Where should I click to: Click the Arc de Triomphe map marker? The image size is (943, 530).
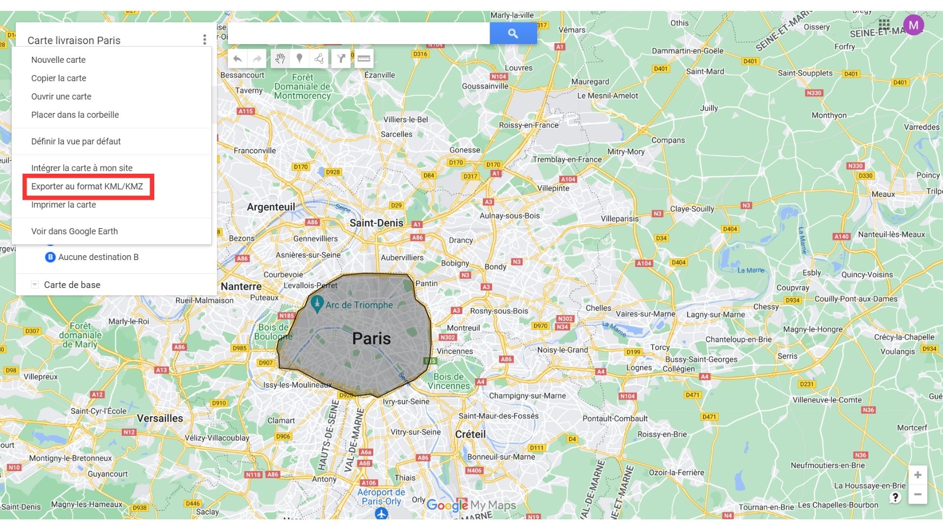pos(317,304)
